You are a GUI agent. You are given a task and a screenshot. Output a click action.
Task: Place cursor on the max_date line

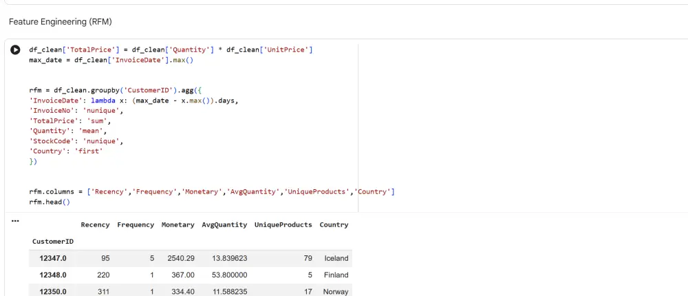[111, 60]
